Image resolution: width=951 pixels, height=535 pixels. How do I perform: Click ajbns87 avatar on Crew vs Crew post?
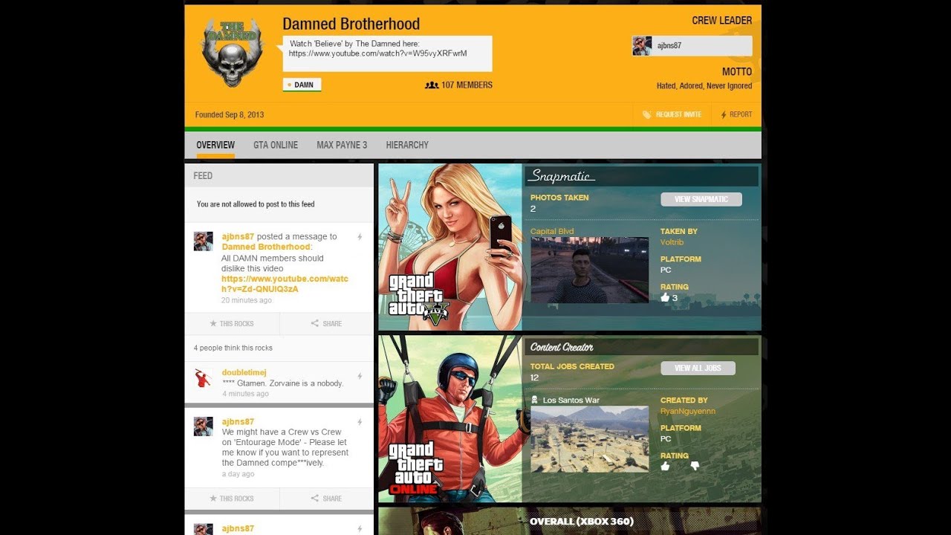tap(204, 427)
